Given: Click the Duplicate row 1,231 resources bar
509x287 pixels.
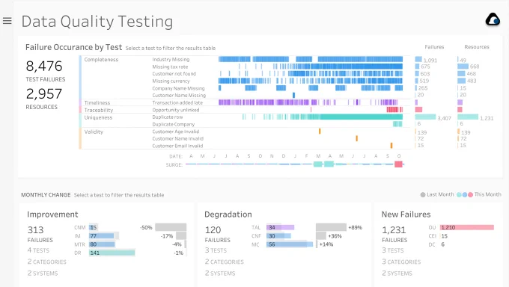Looking at the screenshot, I should (468, 117).
